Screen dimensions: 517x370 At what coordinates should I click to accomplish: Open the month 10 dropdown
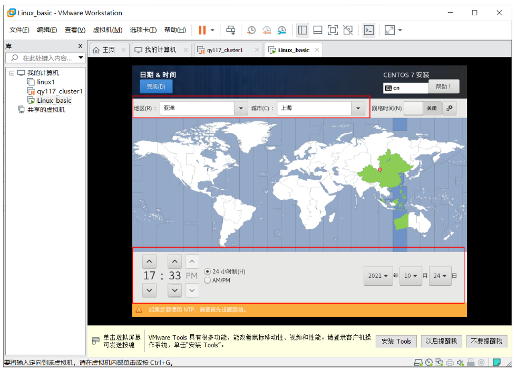pyautogui.click(x=411, y=276)
